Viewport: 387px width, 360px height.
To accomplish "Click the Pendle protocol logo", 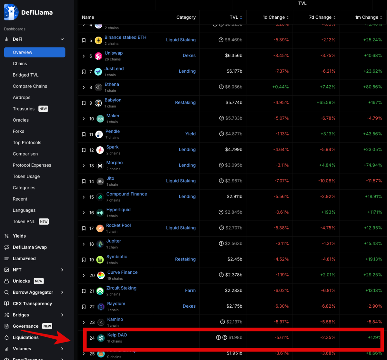I will point(100,134).
